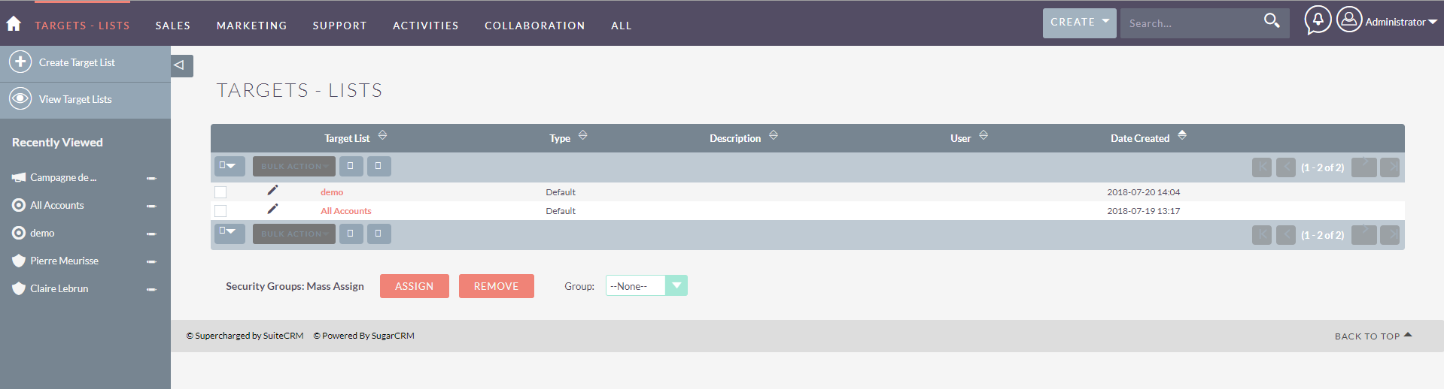Image resolution: width=1444 pixels, height=389 pixels.
Task: Check the checkbox for demo row
Action: pos(220,192)
